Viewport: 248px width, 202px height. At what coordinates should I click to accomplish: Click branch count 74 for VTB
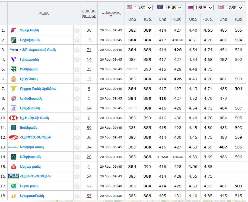[x=89, y=50]
